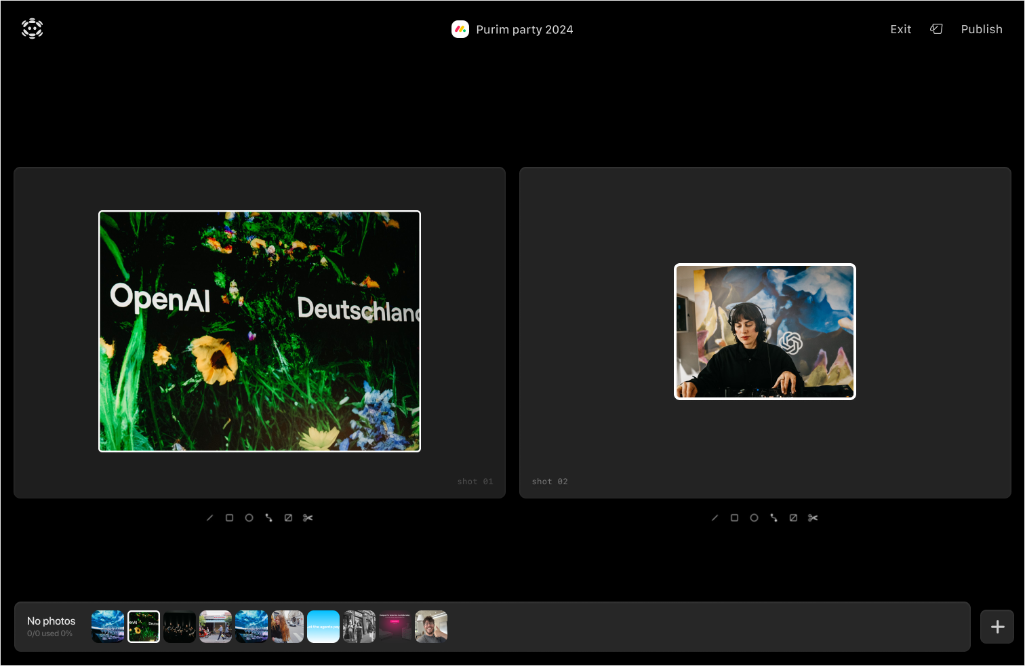Open the app logo in top-left corner

33,28
